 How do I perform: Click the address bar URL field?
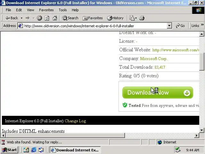pos(95,26)
